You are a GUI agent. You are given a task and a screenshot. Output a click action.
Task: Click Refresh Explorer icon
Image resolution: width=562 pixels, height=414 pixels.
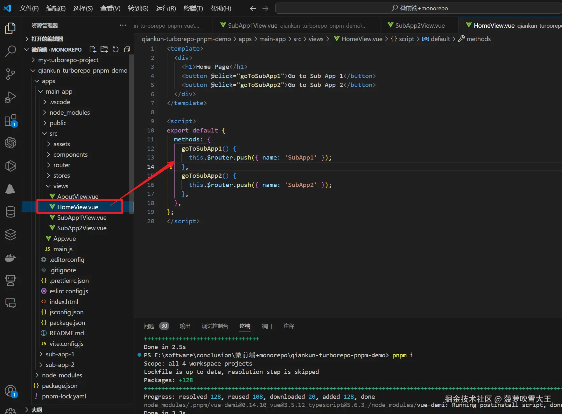click(116, 49)
